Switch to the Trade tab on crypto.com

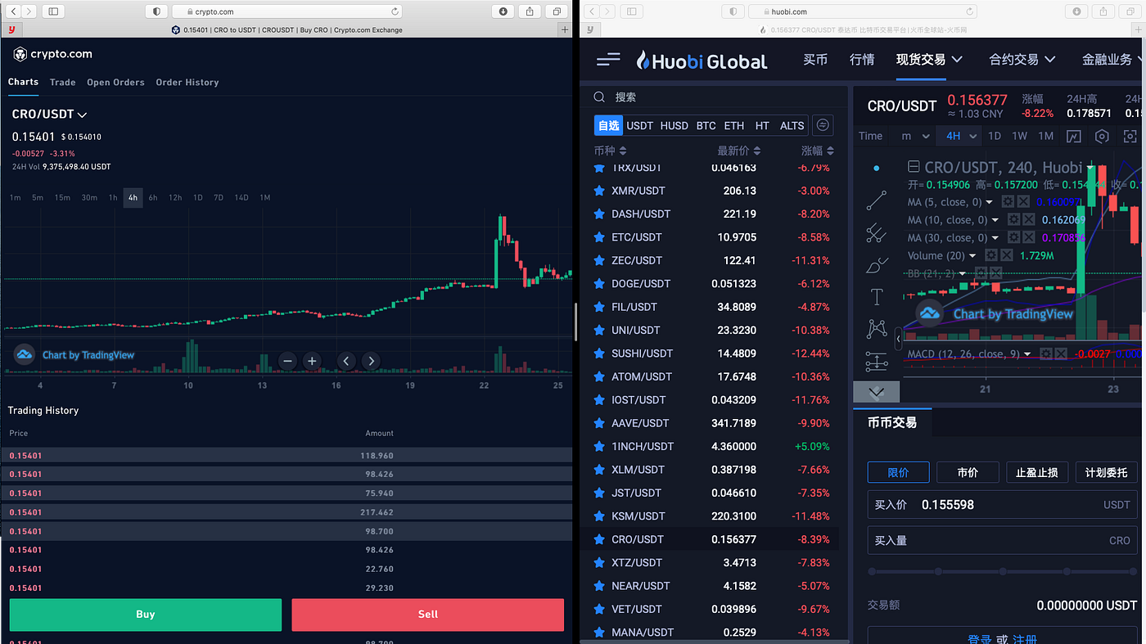(x=62, y=82)
